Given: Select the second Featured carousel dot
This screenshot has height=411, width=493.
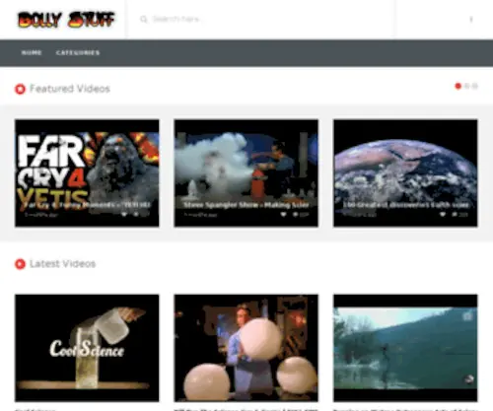Looking at the screenshot, I should 467,86.
